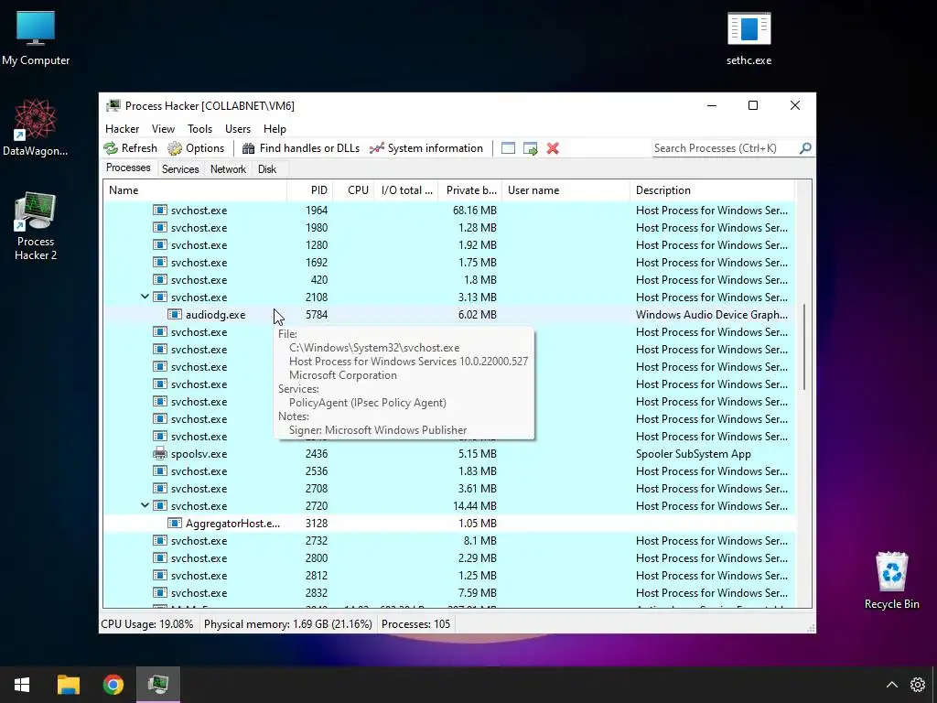Click the Refresh toolbar button
This screenshot has width=937, height=703.
click(130, 148)
